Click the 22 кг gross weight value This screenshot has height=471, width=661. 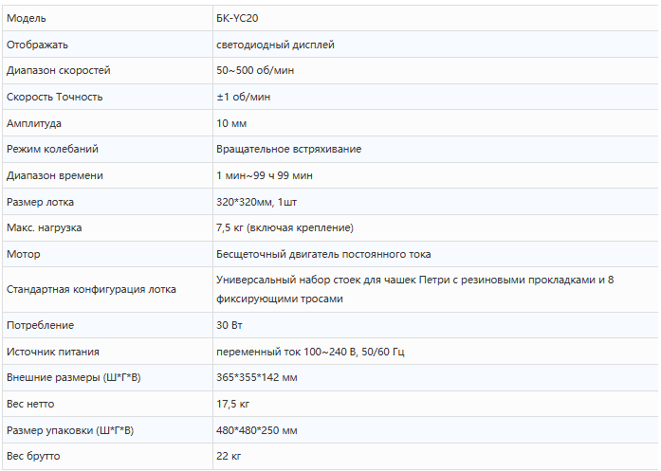pyautogui.click(x=229, y=456)
